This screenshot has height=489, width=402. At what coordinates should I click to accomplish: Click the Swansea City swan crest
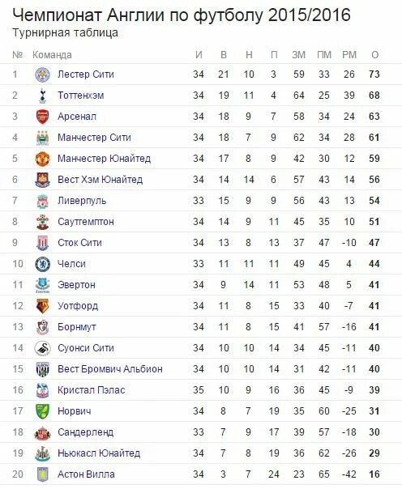pos(42,348)
